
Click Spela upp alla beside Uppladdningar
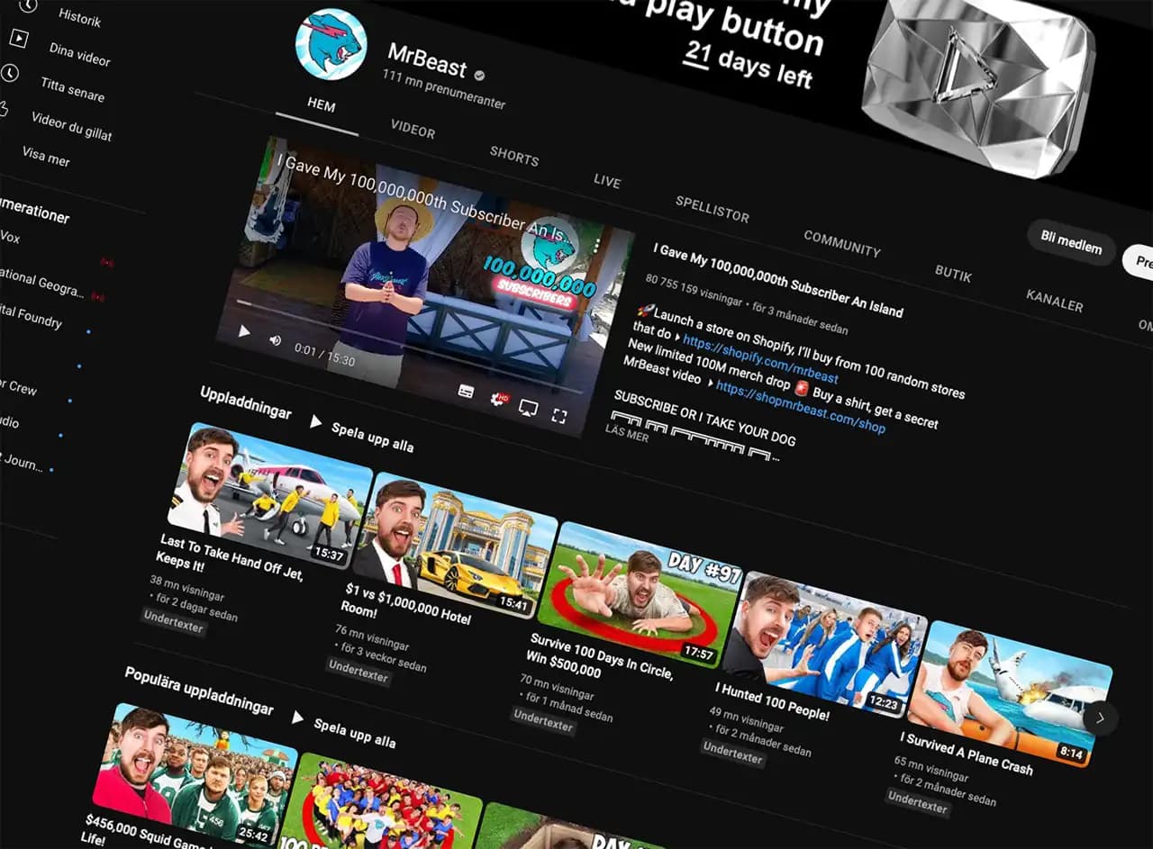click(362, 433)
